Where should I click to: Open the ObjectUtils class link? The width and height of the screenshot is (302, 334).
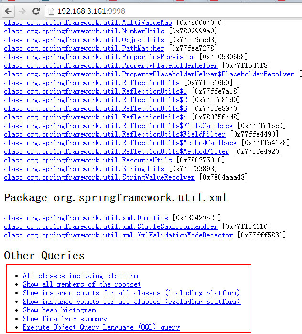point(84,40)
